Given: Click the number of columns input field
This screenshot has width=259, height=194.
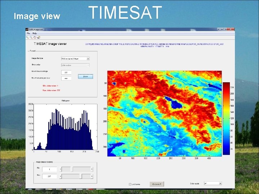Looking at the screenshot, I should pos(66,78).
